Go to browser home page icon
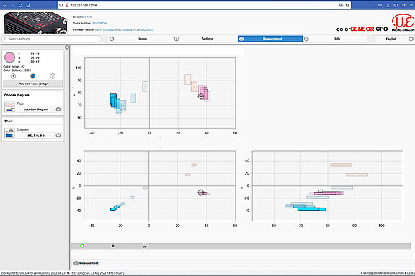 tap(28, 5)
